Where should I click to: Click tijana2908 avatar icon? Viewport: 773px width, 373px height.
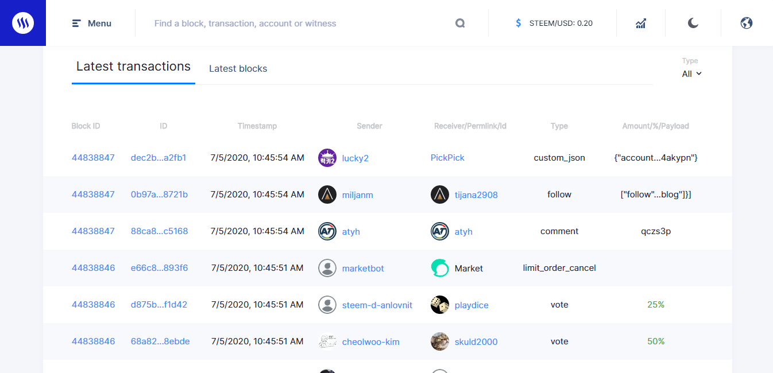tap(440, 195)
